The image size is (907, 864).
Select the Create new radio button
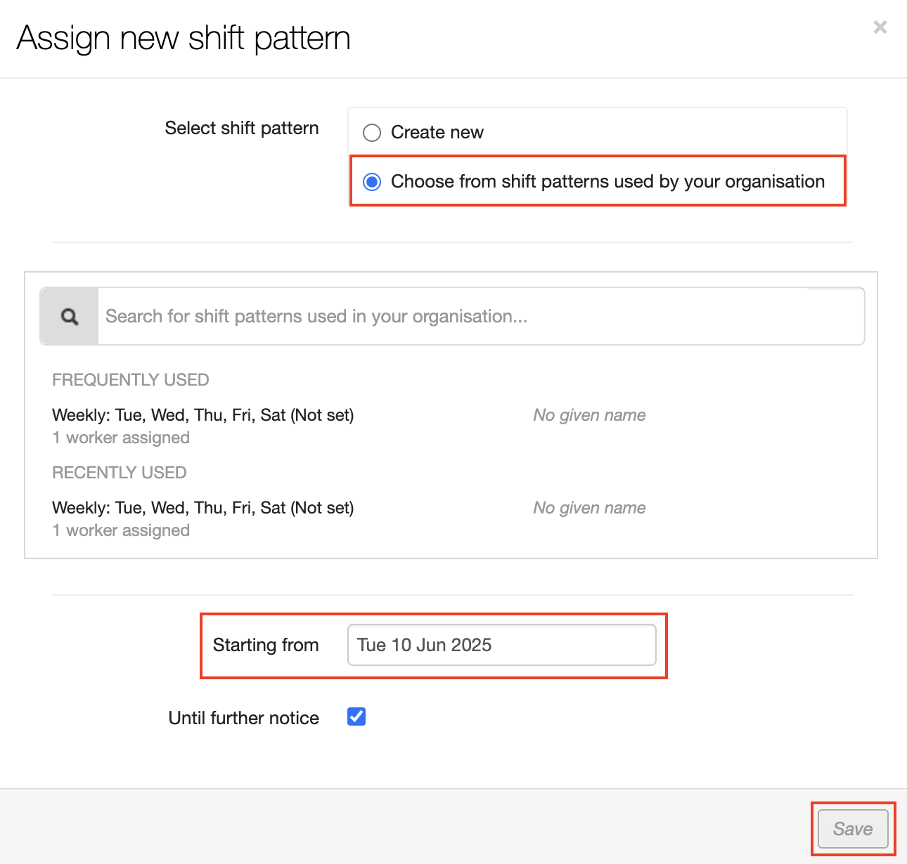tap(372, 133)
